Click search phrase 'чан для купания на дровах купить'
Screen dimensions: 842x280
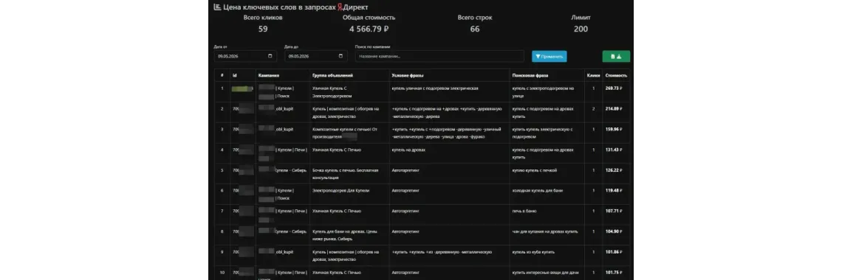click(x=545, y=231)
